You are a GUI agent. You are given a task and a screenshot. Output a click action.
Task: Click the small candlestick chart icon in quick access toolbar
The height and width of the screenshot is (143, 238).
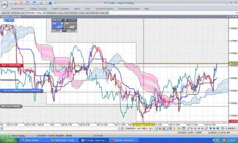click(41, 3)
